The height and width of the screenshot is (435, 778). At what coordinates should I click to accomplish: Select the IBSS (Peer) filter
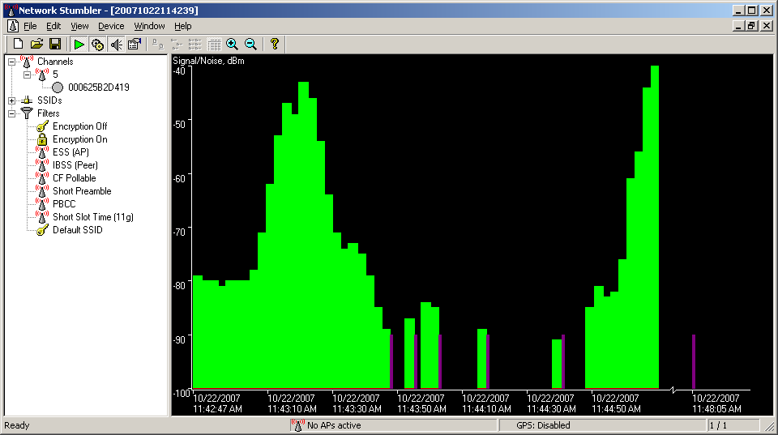[x=75, y=164]
